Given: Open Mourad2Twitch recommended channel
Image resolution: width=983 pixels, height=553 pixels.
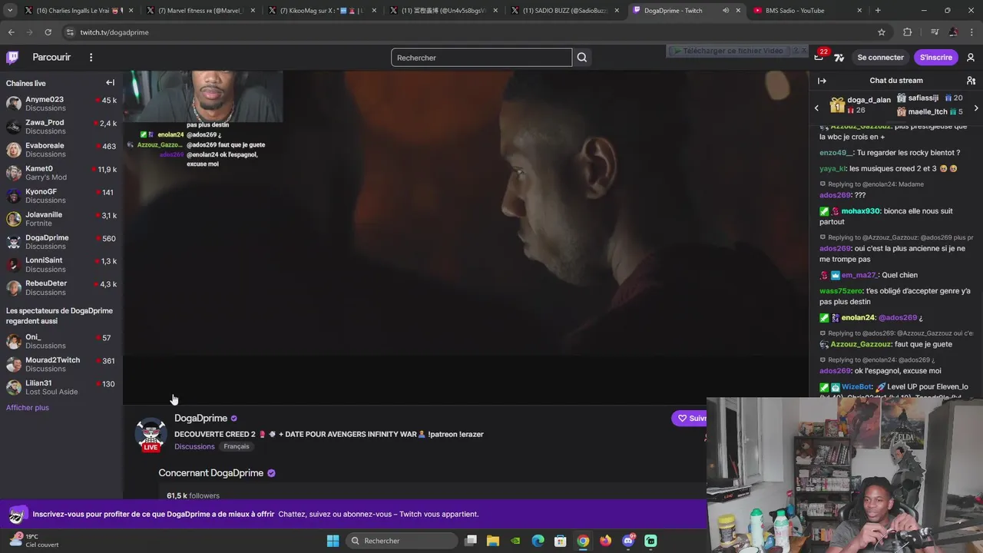Looking at the screenshot, I should (61, 364).
